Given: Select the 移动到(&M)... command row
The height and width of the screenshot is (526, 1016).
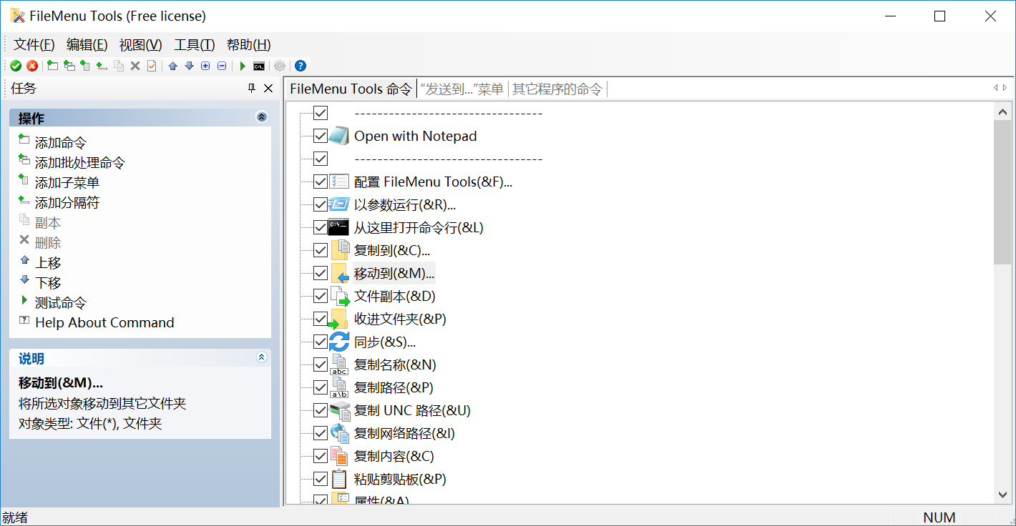Looking at the screenshot, I should 394,273.
